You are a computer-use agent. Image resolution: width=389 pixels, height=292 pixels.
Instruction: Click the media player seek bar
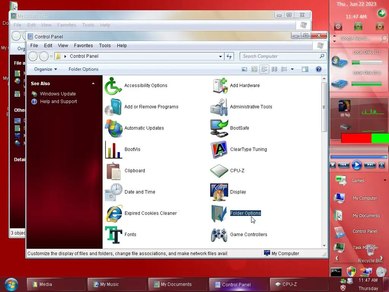tap(359, 157)
